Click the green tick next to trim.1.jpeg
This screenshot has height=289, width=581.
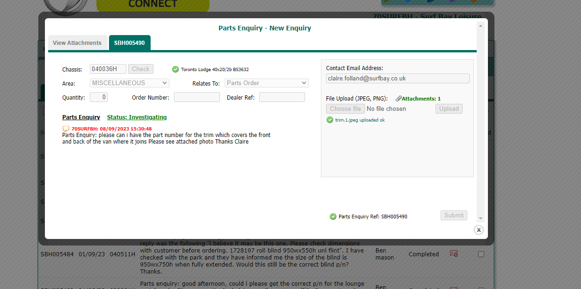pyautogui.click(x=330, y=120)
